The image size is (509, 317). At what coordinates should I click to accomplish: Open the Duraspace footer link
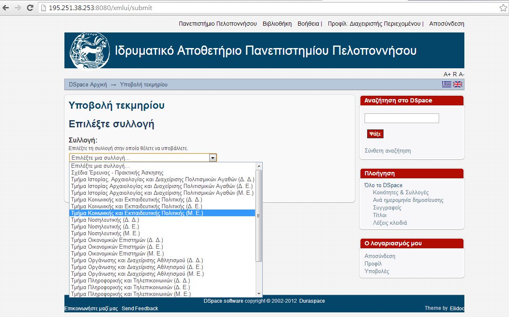pyautogui.click(x=312, y=301)
